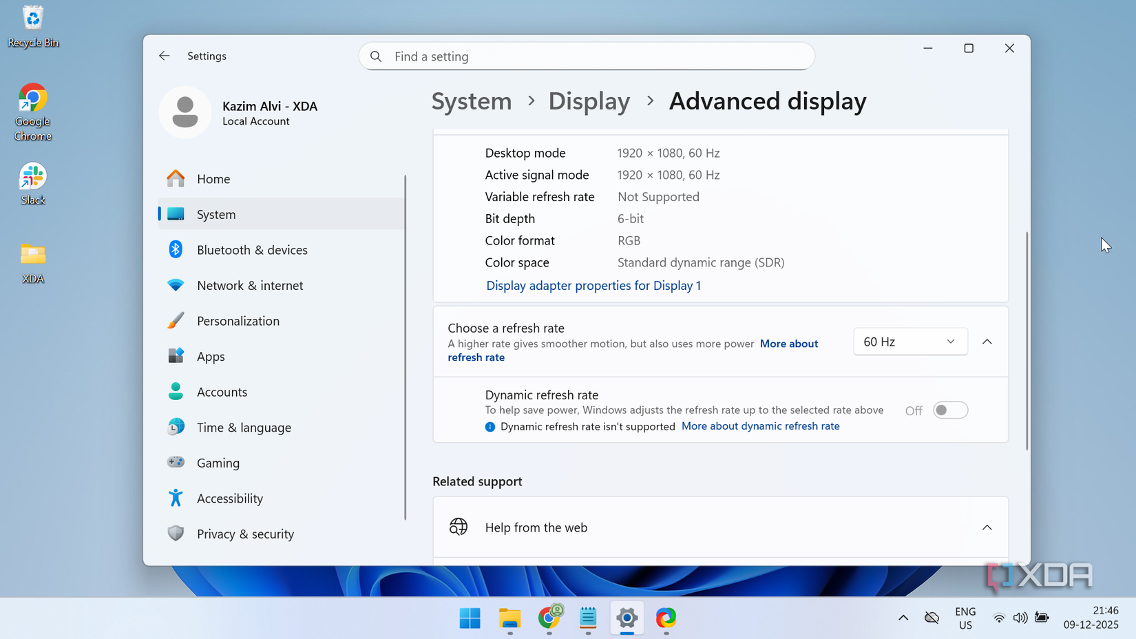
Task: Select Accessibility from the sidebar
Action: point(229,498)
